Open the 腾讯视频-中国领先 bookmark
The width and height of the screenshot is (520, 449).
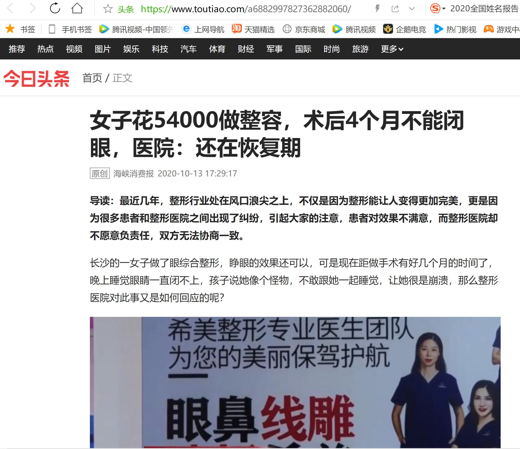click(143, 29)
